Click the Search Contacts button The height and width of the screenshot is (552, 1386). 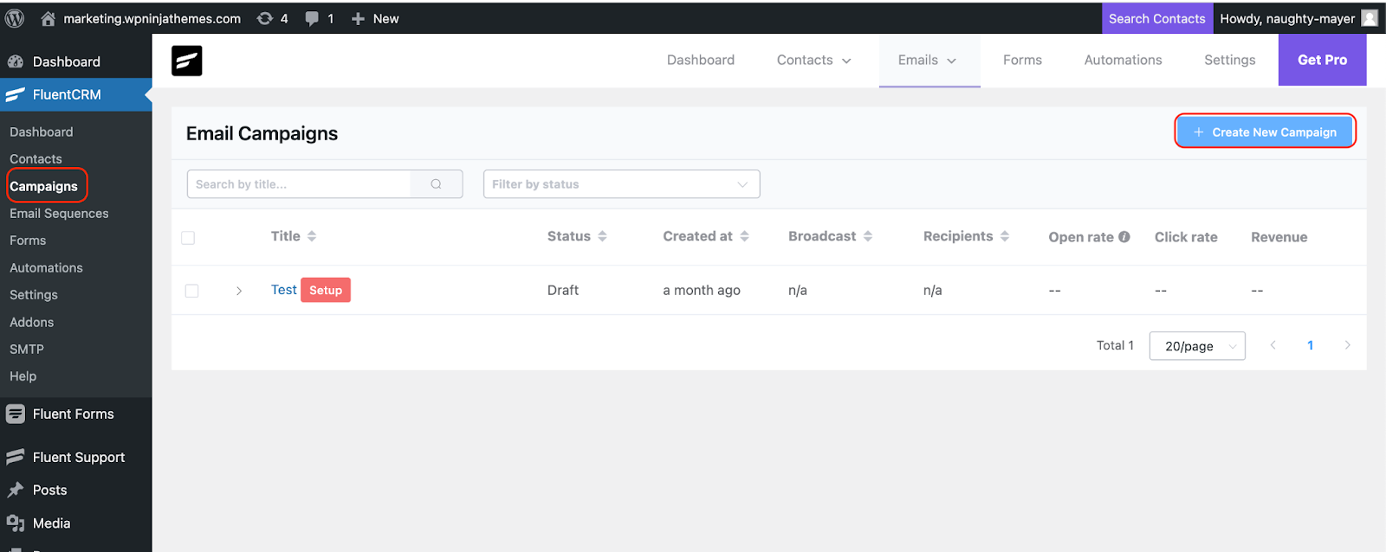[1156, 18]
